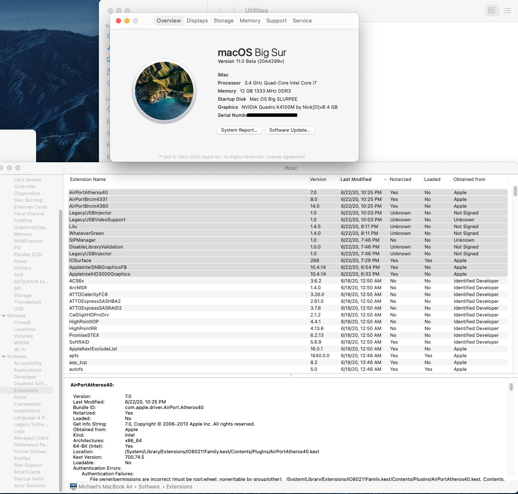Select Logs in the sidebar

click(19, 431)
